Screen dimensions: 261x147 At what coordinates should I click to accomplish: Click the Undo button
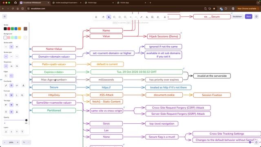pos(24,143)
